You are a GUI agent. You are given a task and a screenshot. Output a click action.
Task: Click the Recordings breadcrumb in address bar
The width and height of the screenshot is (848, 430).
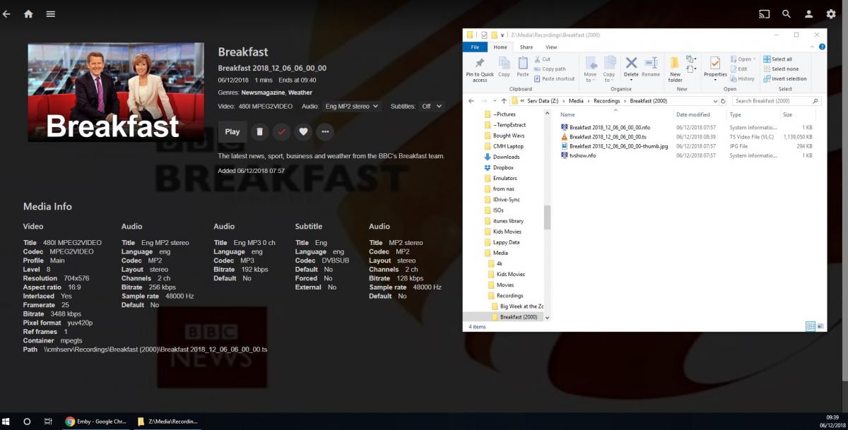607,101
